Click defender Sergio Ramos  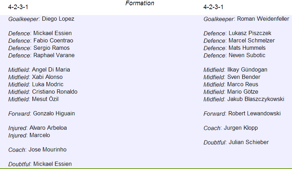click(x=51, y=48)
